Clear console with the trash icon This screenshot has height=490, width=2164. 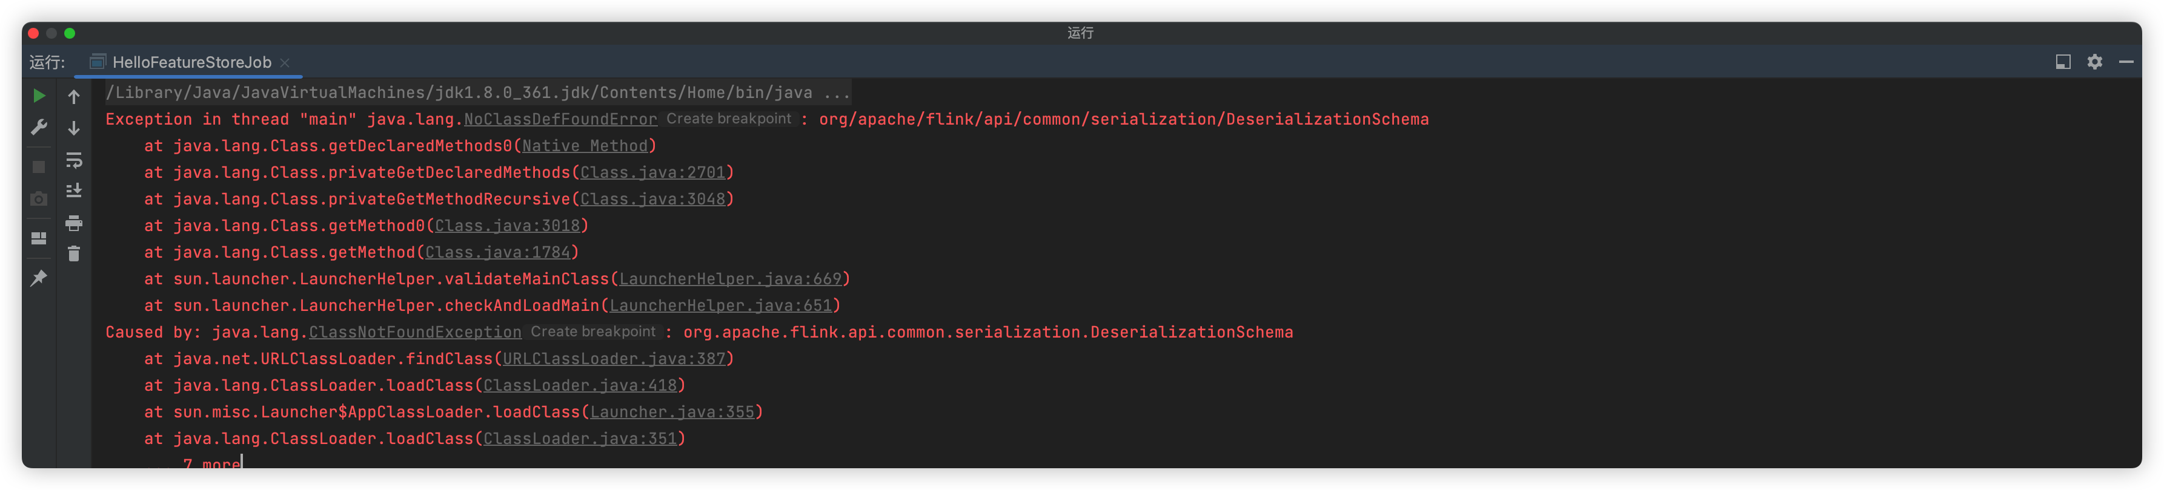(74, 253)
